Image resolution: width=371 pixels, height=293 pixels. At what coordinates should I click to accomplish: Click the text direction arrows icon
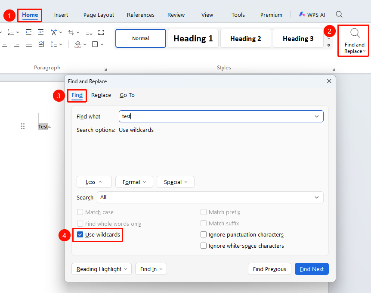coord(71,32)
